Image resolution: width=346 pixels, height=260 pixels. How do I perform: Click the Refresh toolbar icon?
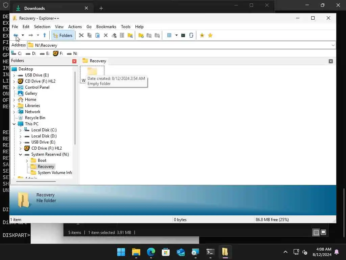coord(191,35)
